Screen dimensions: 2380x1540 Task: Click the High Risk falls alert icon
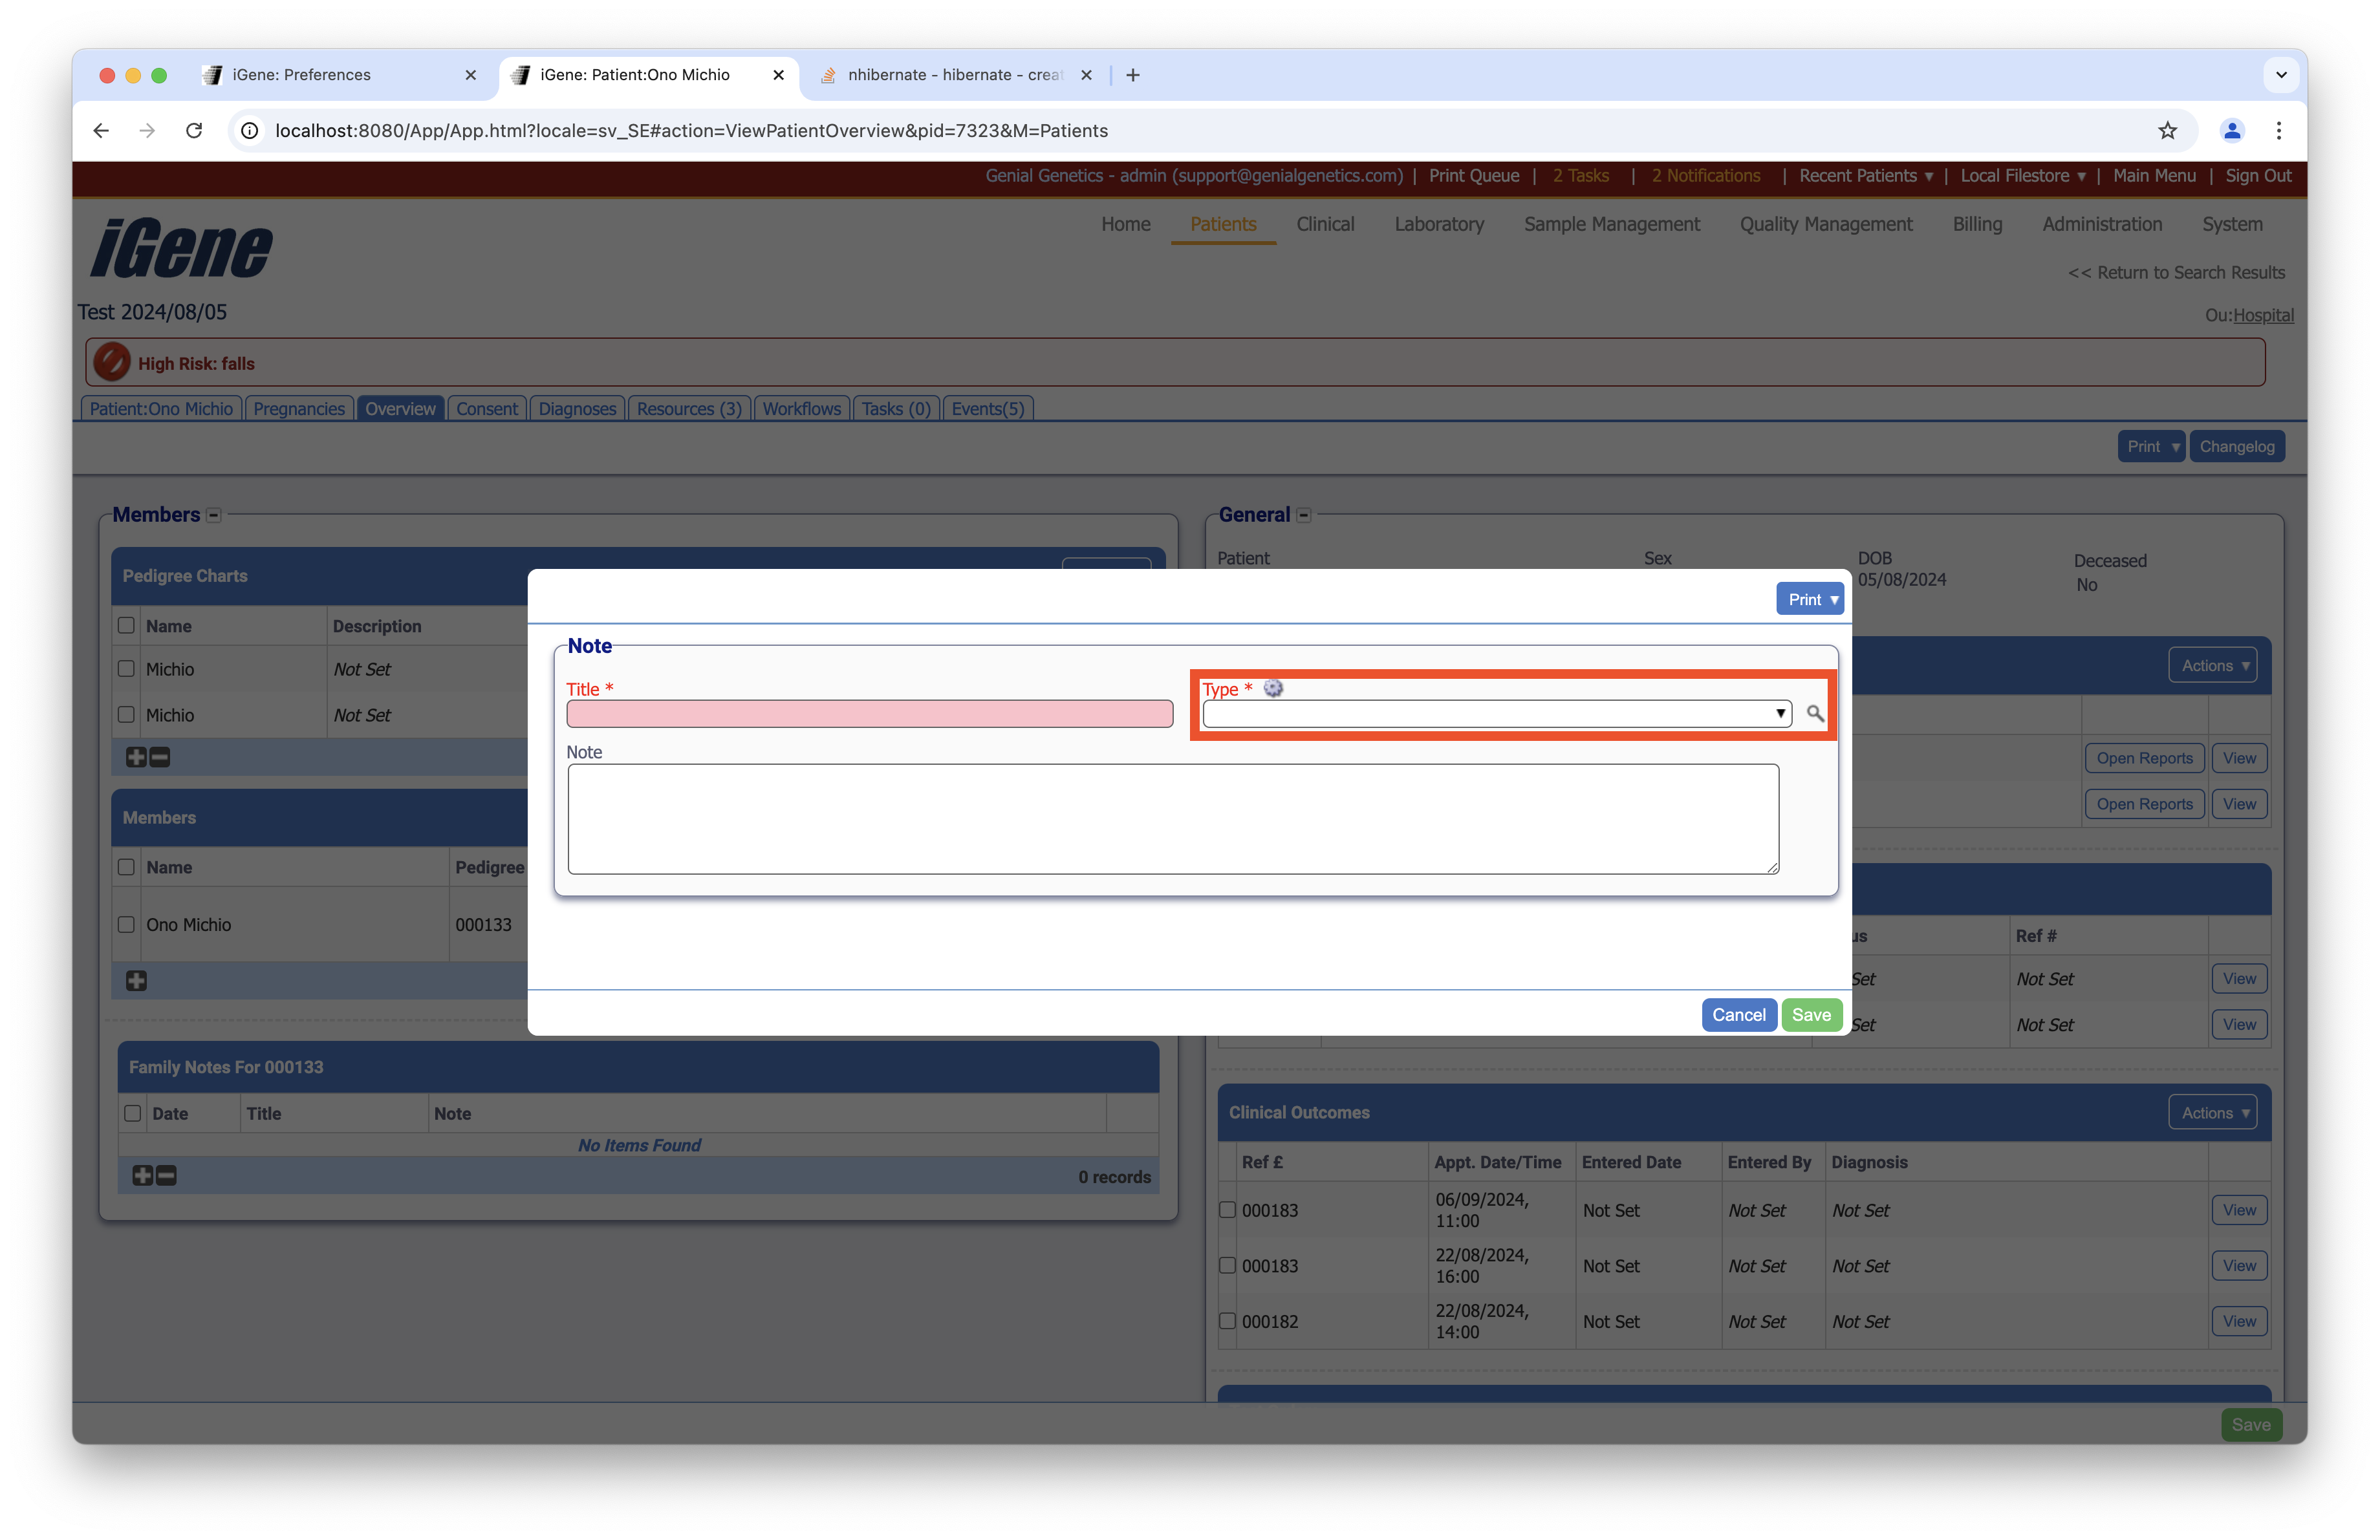click(x=112, y=363)
